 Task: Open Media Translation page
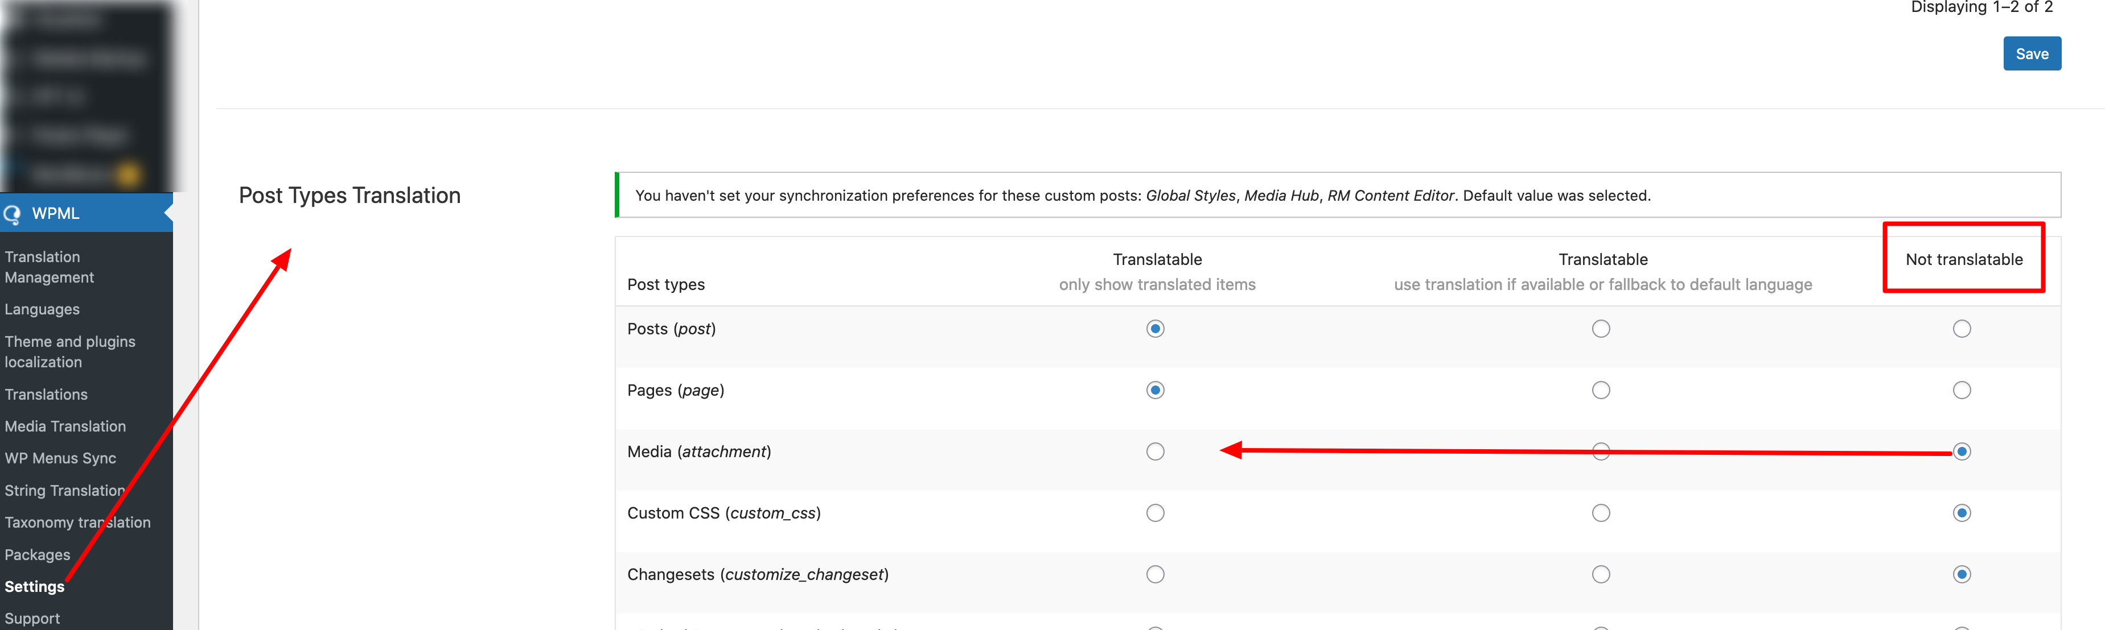point(65,426)
